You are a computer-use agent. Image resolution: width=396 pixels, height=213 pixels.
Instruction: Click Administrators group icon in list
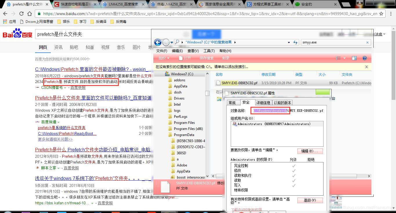[x=235, y=124]
